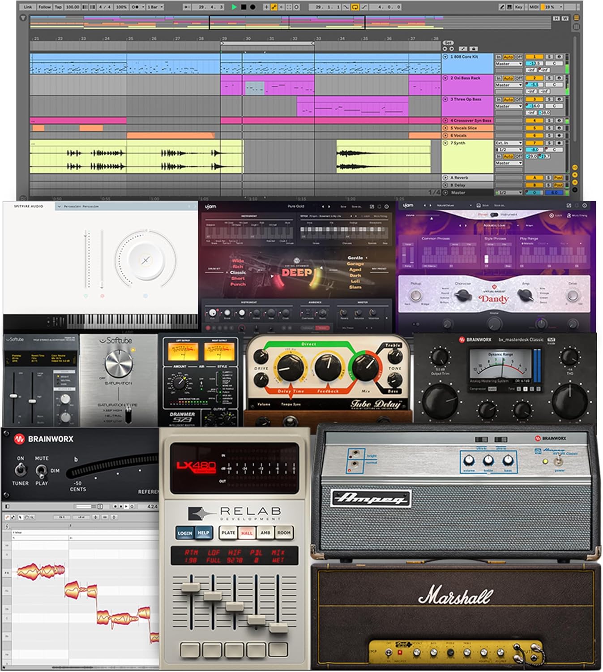
Task: Click the Follow button in Ableton's toolbar
Action: pyautogui.click(x=45, y=6)
